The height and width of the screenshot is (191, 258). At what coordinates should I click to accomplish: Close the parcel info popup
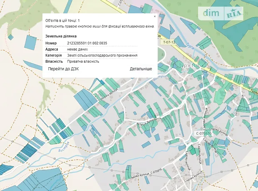coord(155,17)
